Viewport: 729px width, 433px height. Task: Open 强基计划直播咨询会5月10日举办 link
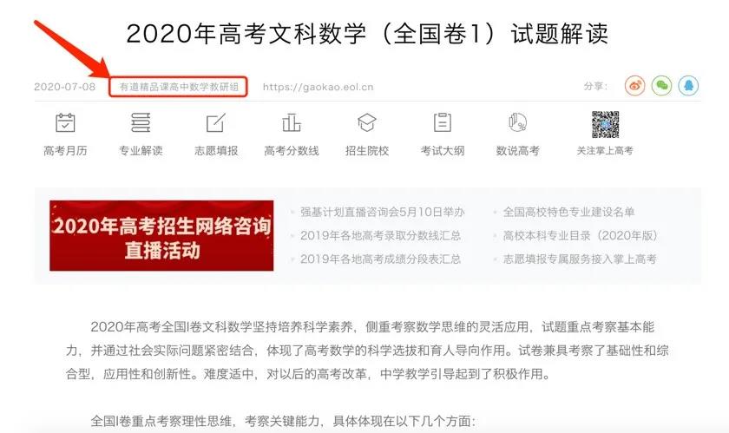(382, 212)
